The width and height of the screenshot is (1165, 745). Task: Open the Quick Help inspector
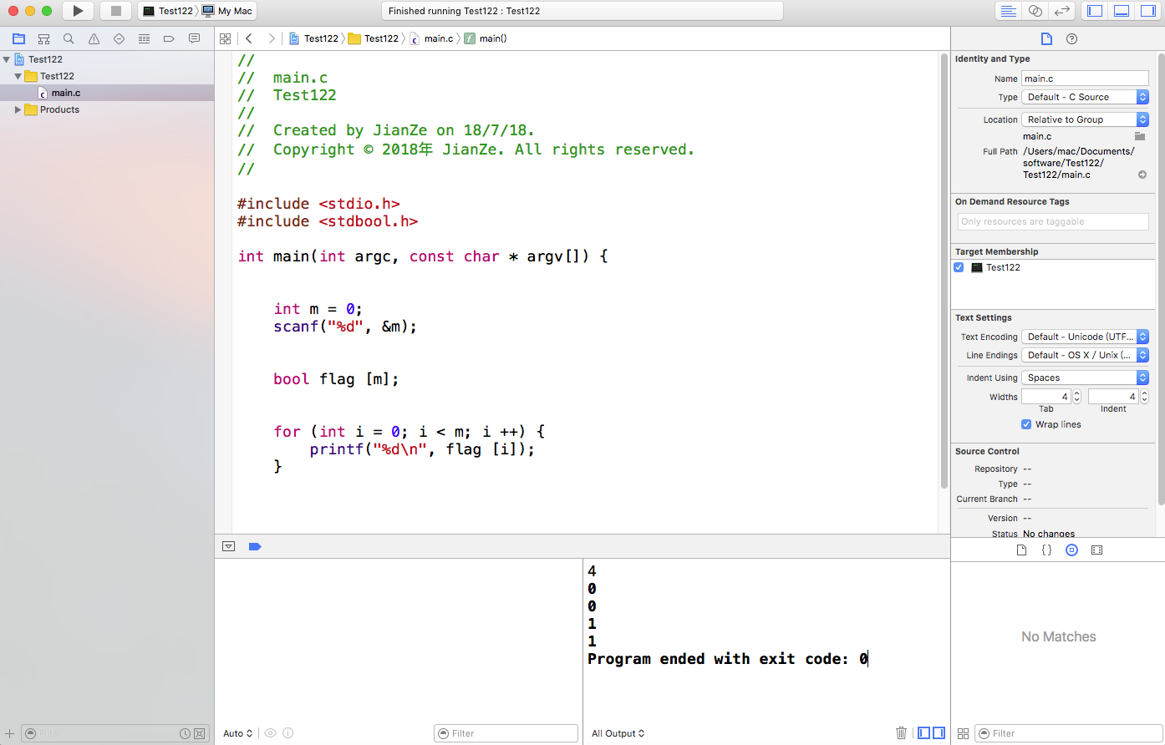(1071, 38)
